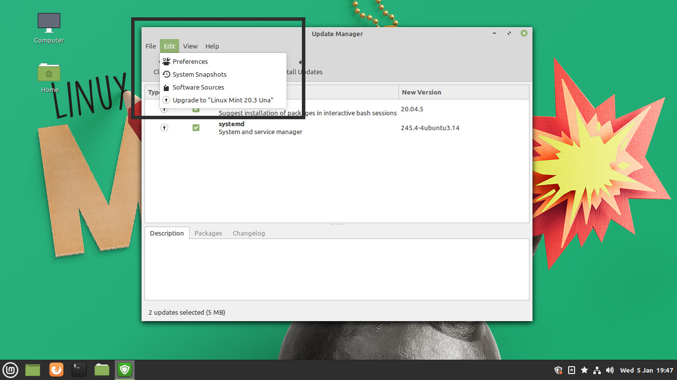The height and width of the screenshot is (380, 677).
Task: Select the bash sessions suggestion update row
Action: 337,109
